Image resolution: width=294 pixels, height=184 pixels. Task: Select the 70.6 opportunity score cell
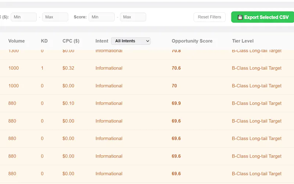[176, 68]
